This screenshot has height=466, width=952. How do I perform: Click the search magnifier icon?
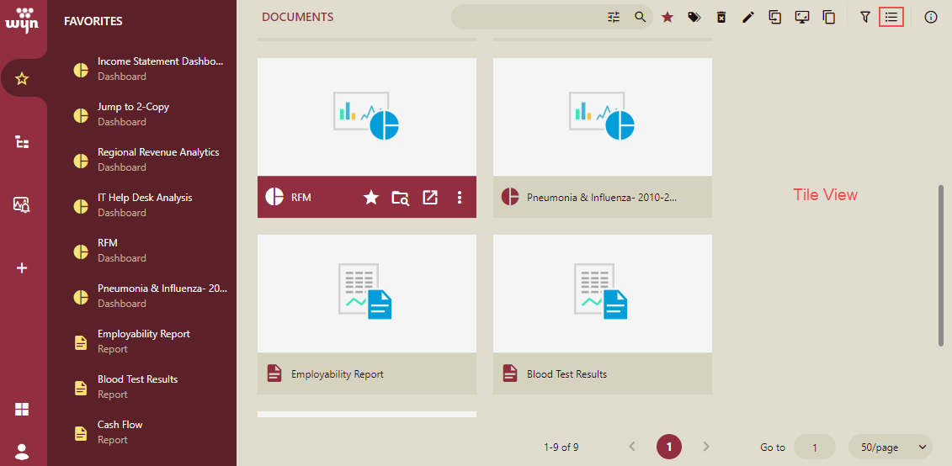tap(641, 17)
